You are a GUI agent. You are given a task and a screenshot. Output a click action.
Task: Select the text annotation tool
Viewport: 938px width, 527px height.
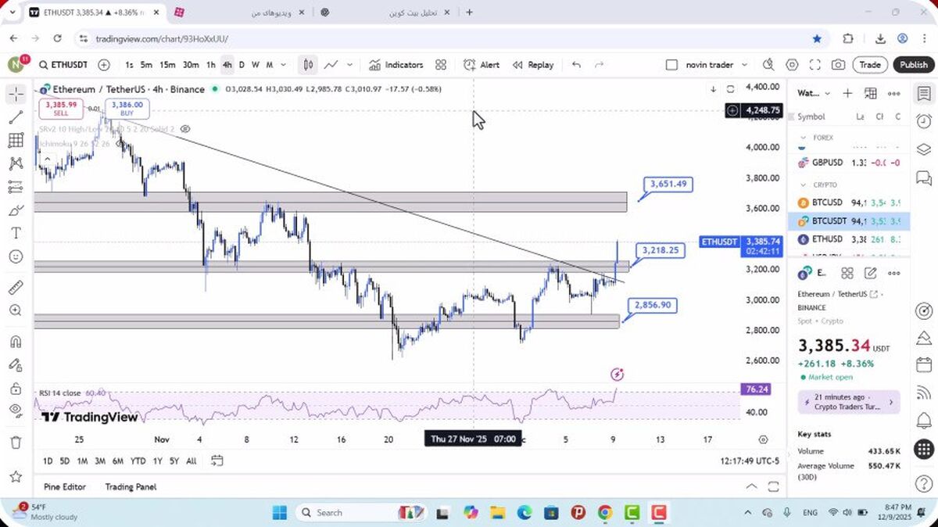click(x=16, y=233)
